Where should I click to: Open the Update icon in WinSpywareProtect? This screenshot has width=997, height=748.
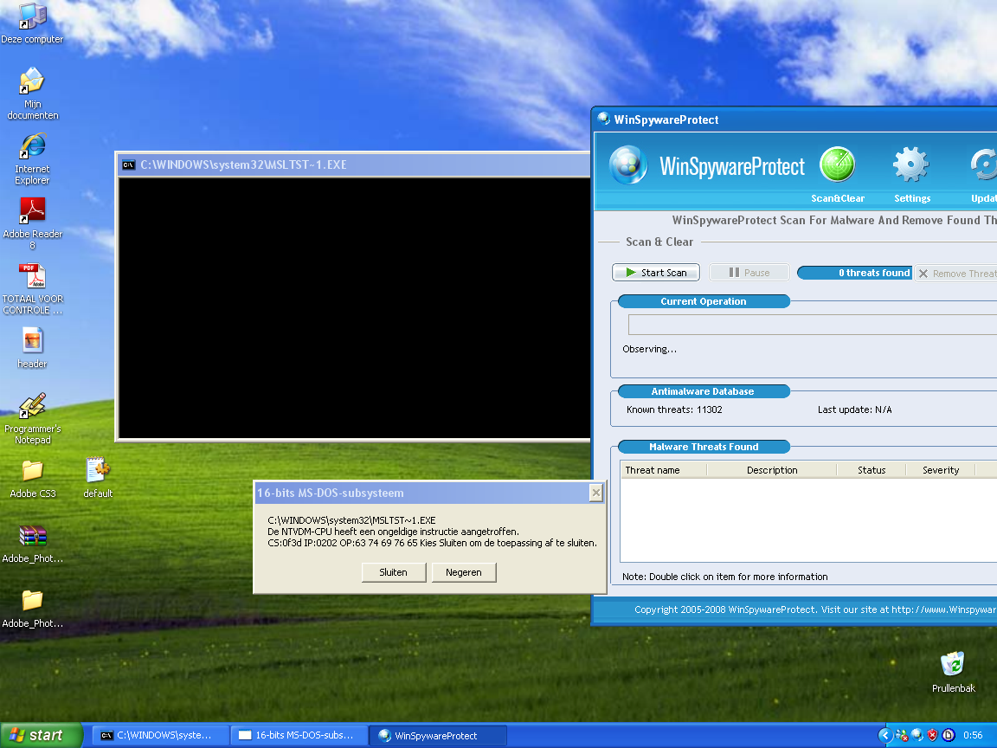984,164
